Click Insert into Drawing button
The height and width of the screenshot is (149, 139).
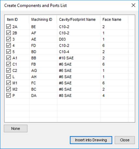click(91, 140)
